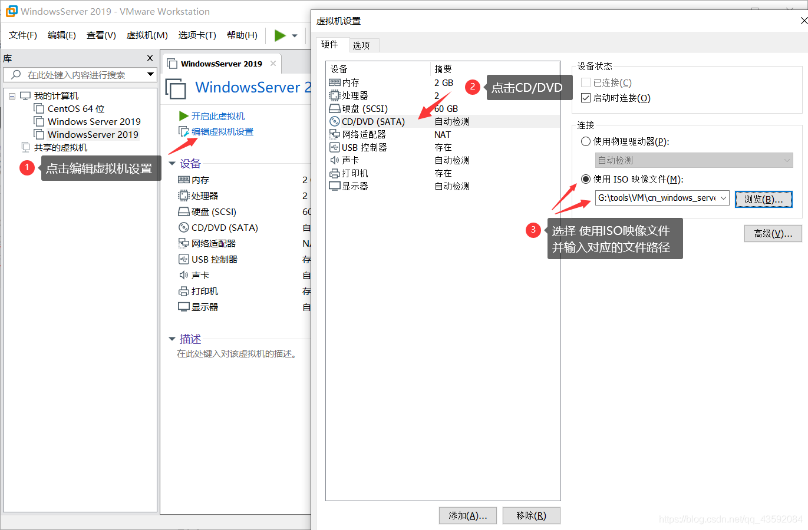Open ISO image path combo box dropdown arrow
Image resolution: width=808 pixels, height=530 pixels.
coord(723,198)
